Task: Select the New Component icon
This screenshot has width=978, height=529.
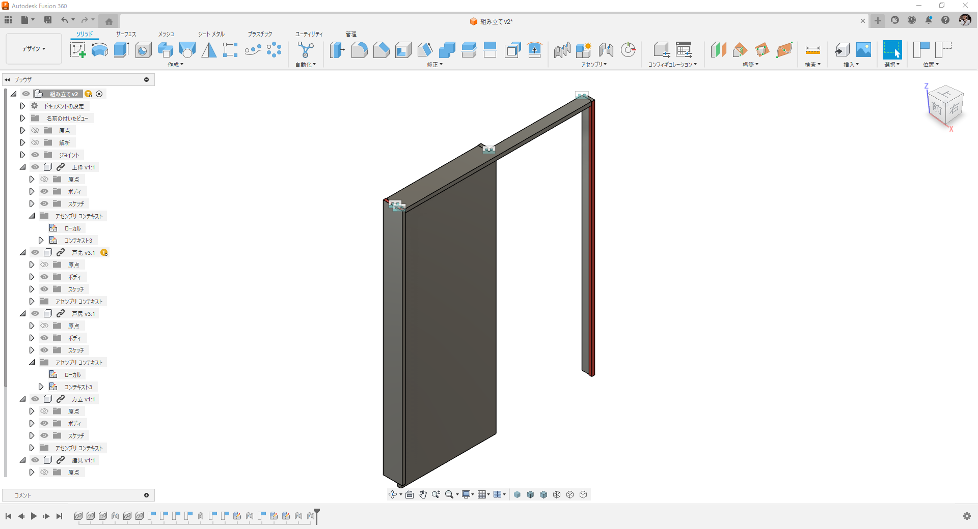Action: point(584,50)
